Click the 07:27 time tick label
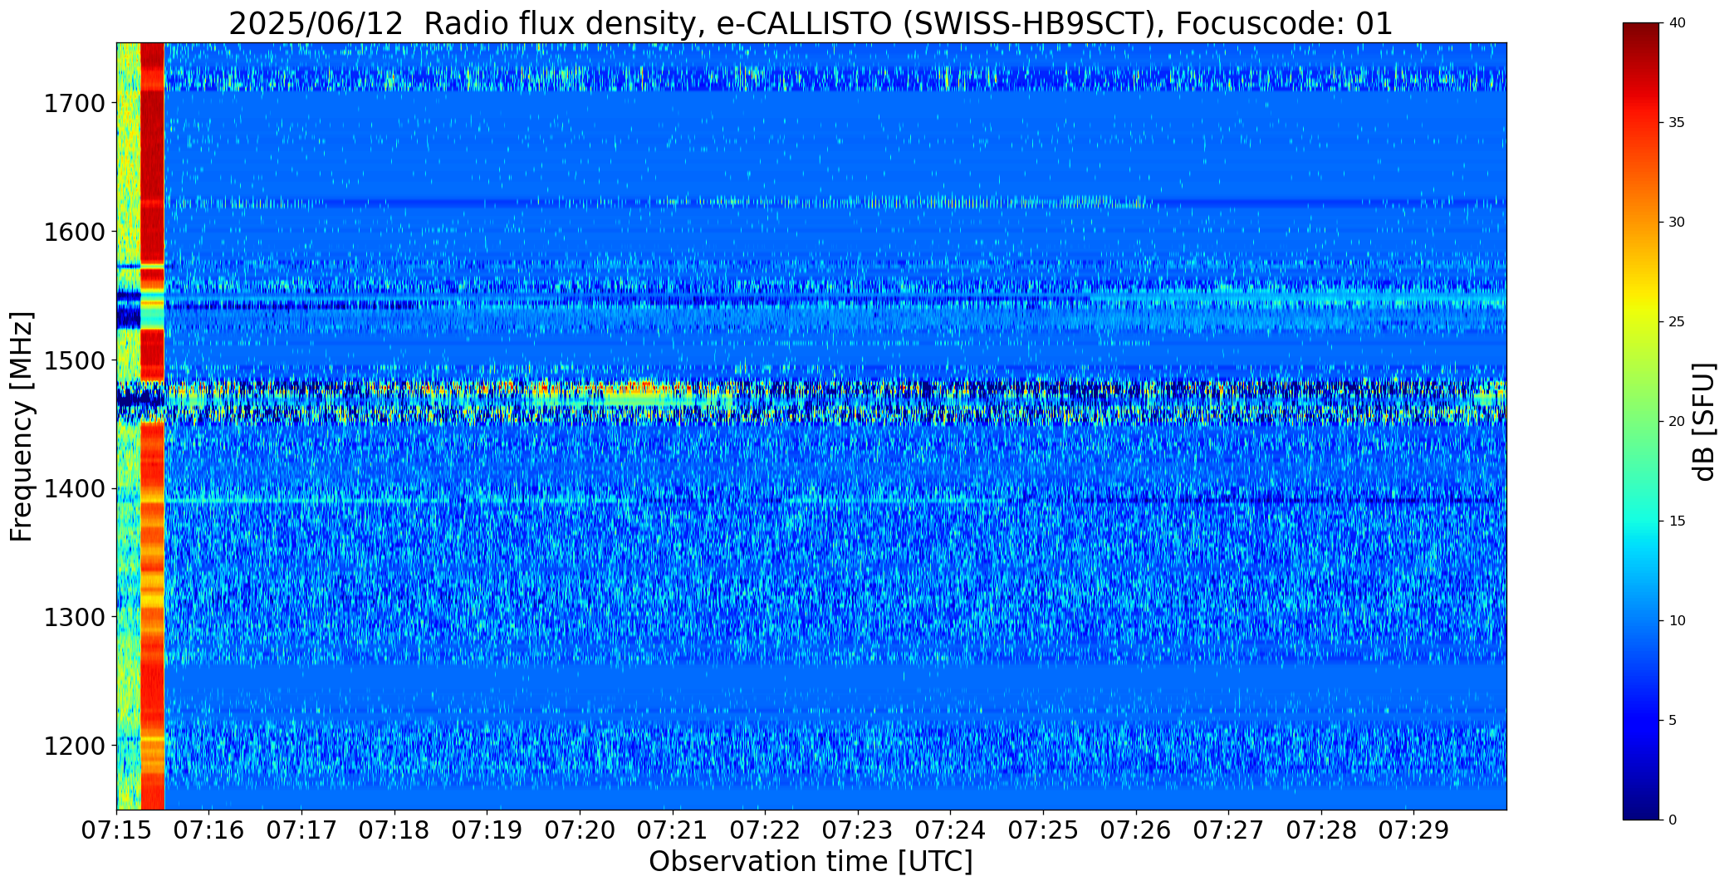 pyautogui.click(x=1228, y=830)
